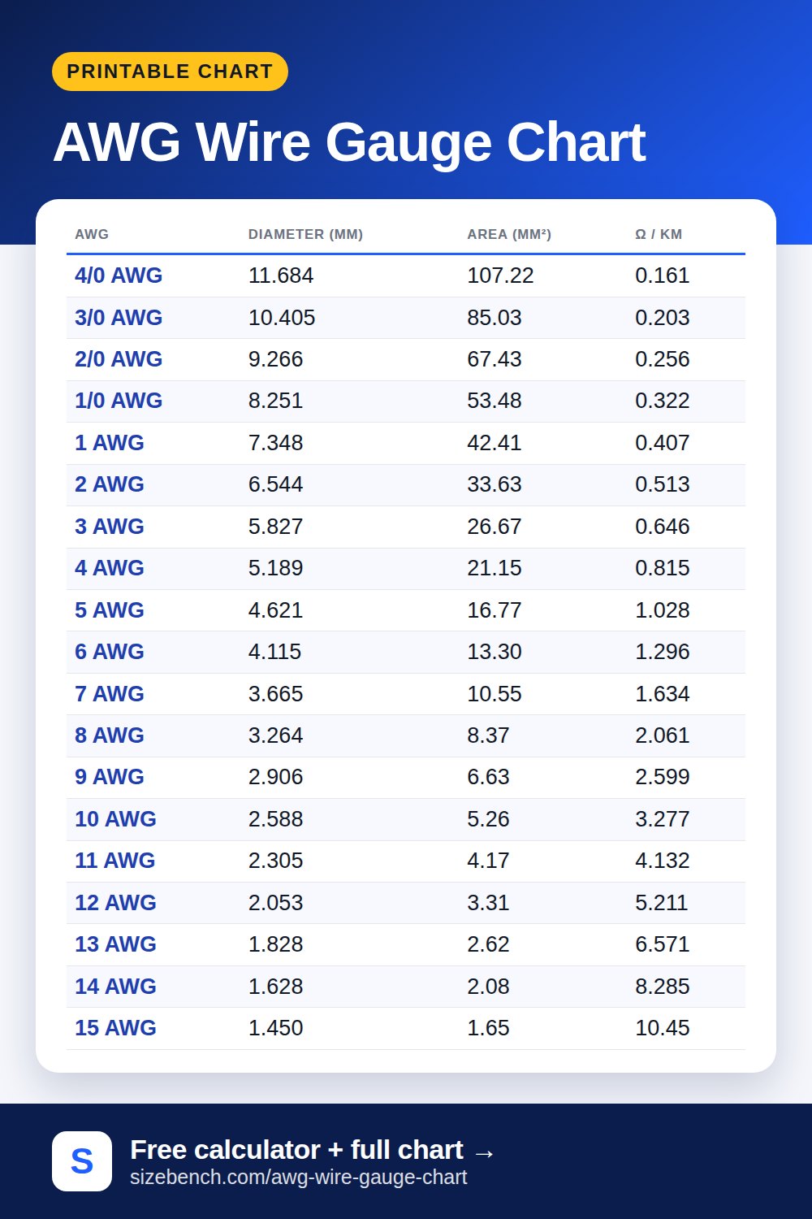Click the 1/0 AWG row label
812x1219 pixels.
coord(119,401)
